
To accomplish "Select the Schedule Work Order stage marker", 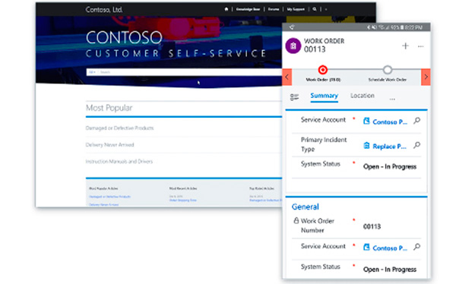I will [387, 70].
